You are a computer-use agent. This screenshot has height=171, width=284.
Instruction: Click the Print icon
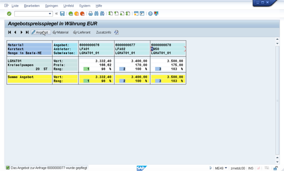pos(91,14)
